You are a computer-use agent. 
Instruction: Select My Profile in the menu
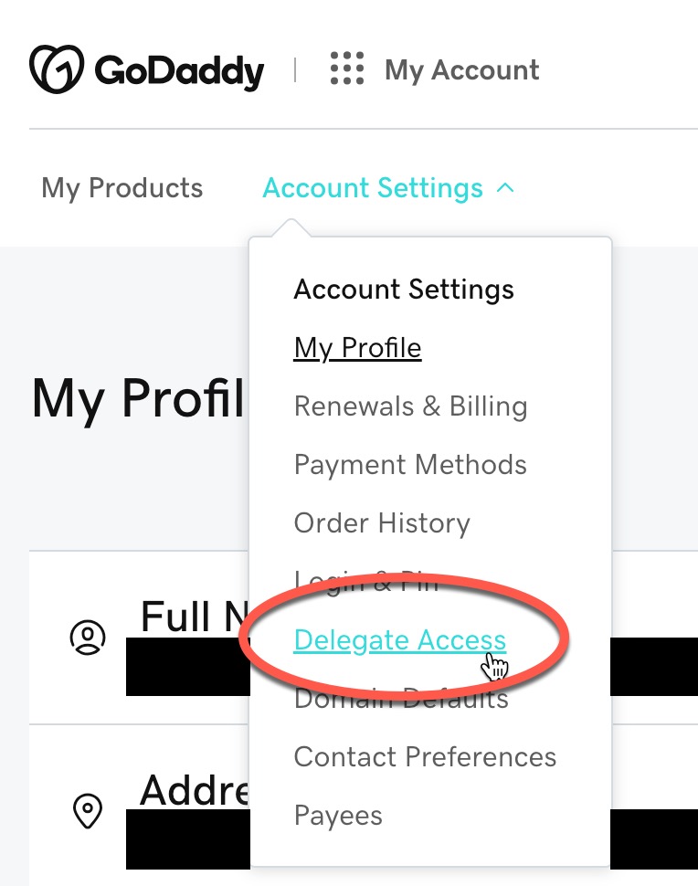tap(357, 347)
